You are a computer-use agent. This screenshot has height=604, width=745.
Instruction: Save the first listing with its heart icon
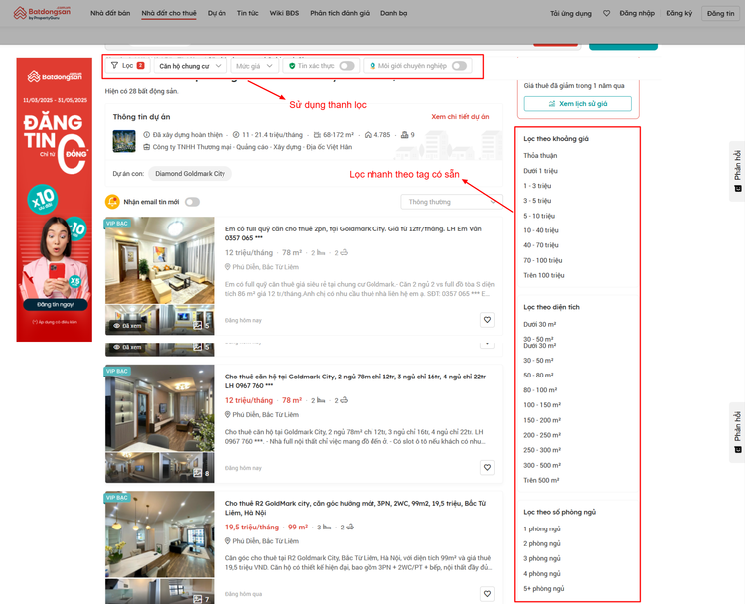(487, 320)
